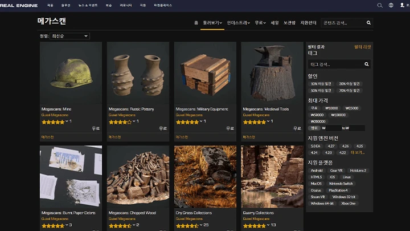Image resolution: width=410 pixels, height=231 pixels.
Task: Click the 콘텐츠 검색 content search field
Action: (x=343, y=23)
